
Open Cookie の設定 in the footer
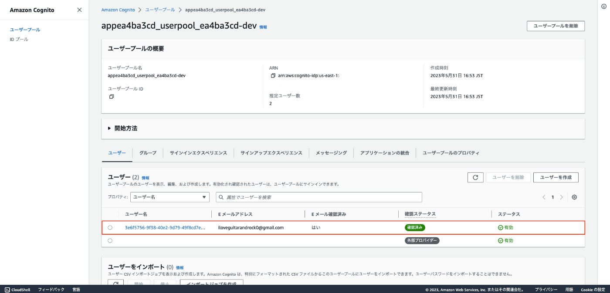593,290
